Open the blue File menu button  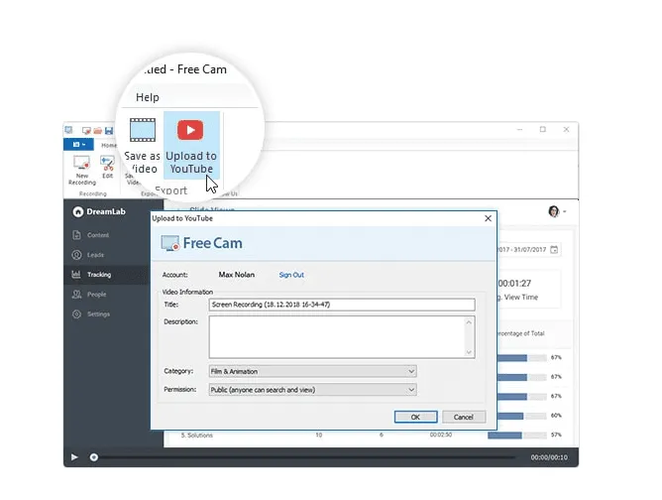(78, 145)
